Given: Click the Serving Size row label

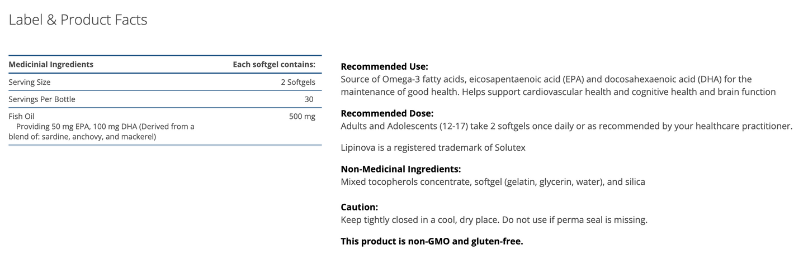Looking at the screenshot, I should coord(30,83).
